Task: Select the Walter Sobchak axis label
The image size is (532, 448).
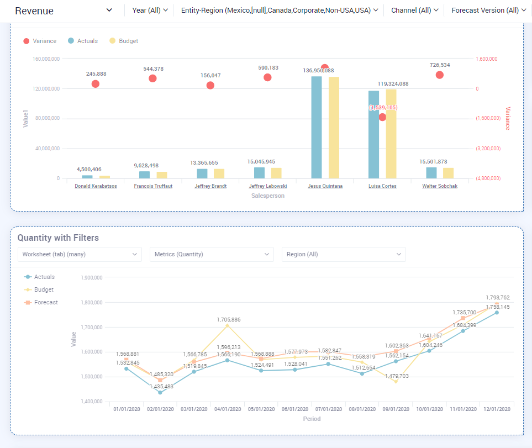Action: [439, 186]
